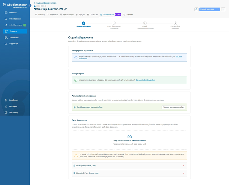Expand the Opmaak aanvraag dropdown arrow
Screen dimensions: 229x185
pos(219,9)
